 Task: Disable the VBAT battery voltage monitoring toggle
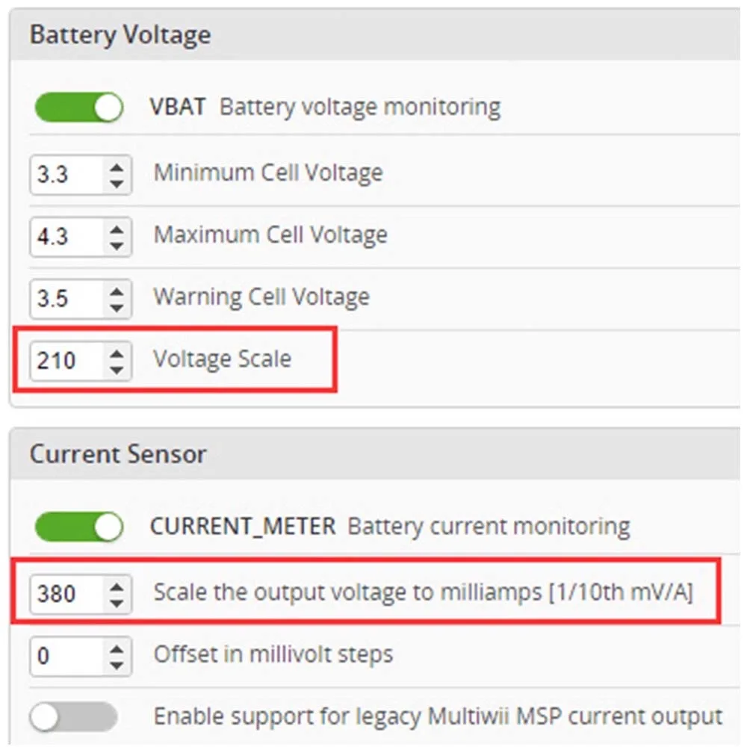pyautogui.click(x=78, y=108)
